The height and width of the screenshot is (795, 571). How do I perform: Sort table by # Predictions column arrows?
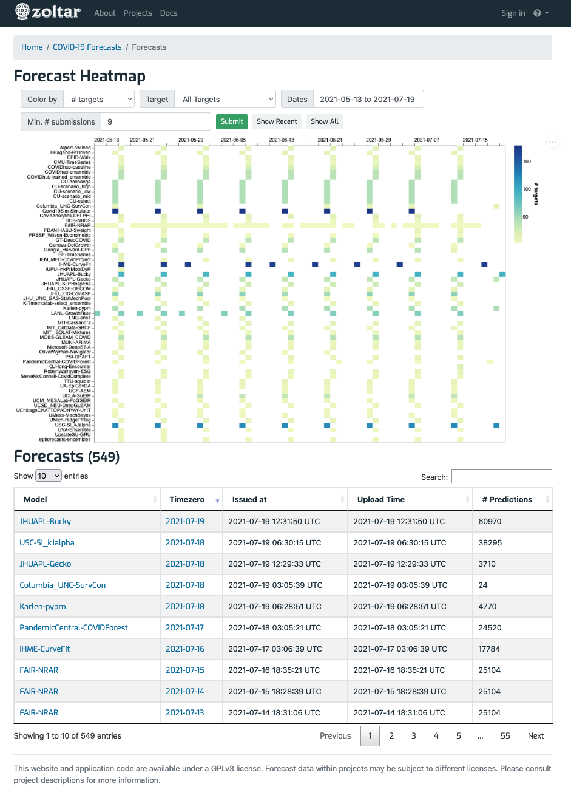coord(547,499)
